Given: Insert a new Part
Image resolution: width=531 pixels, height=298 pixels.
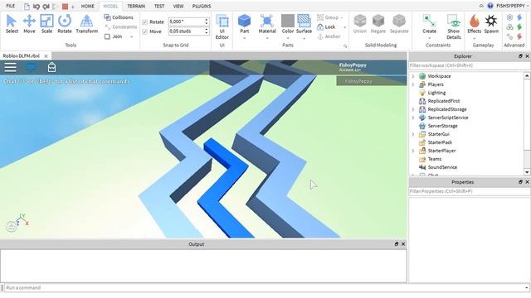Looking at the screenshot, I should tap(244, 24).
